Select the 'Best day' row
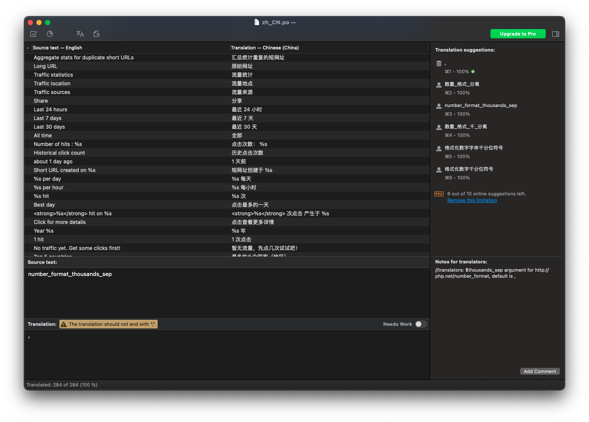The width and height of the screenshot is (589, 422). [227, 205]
